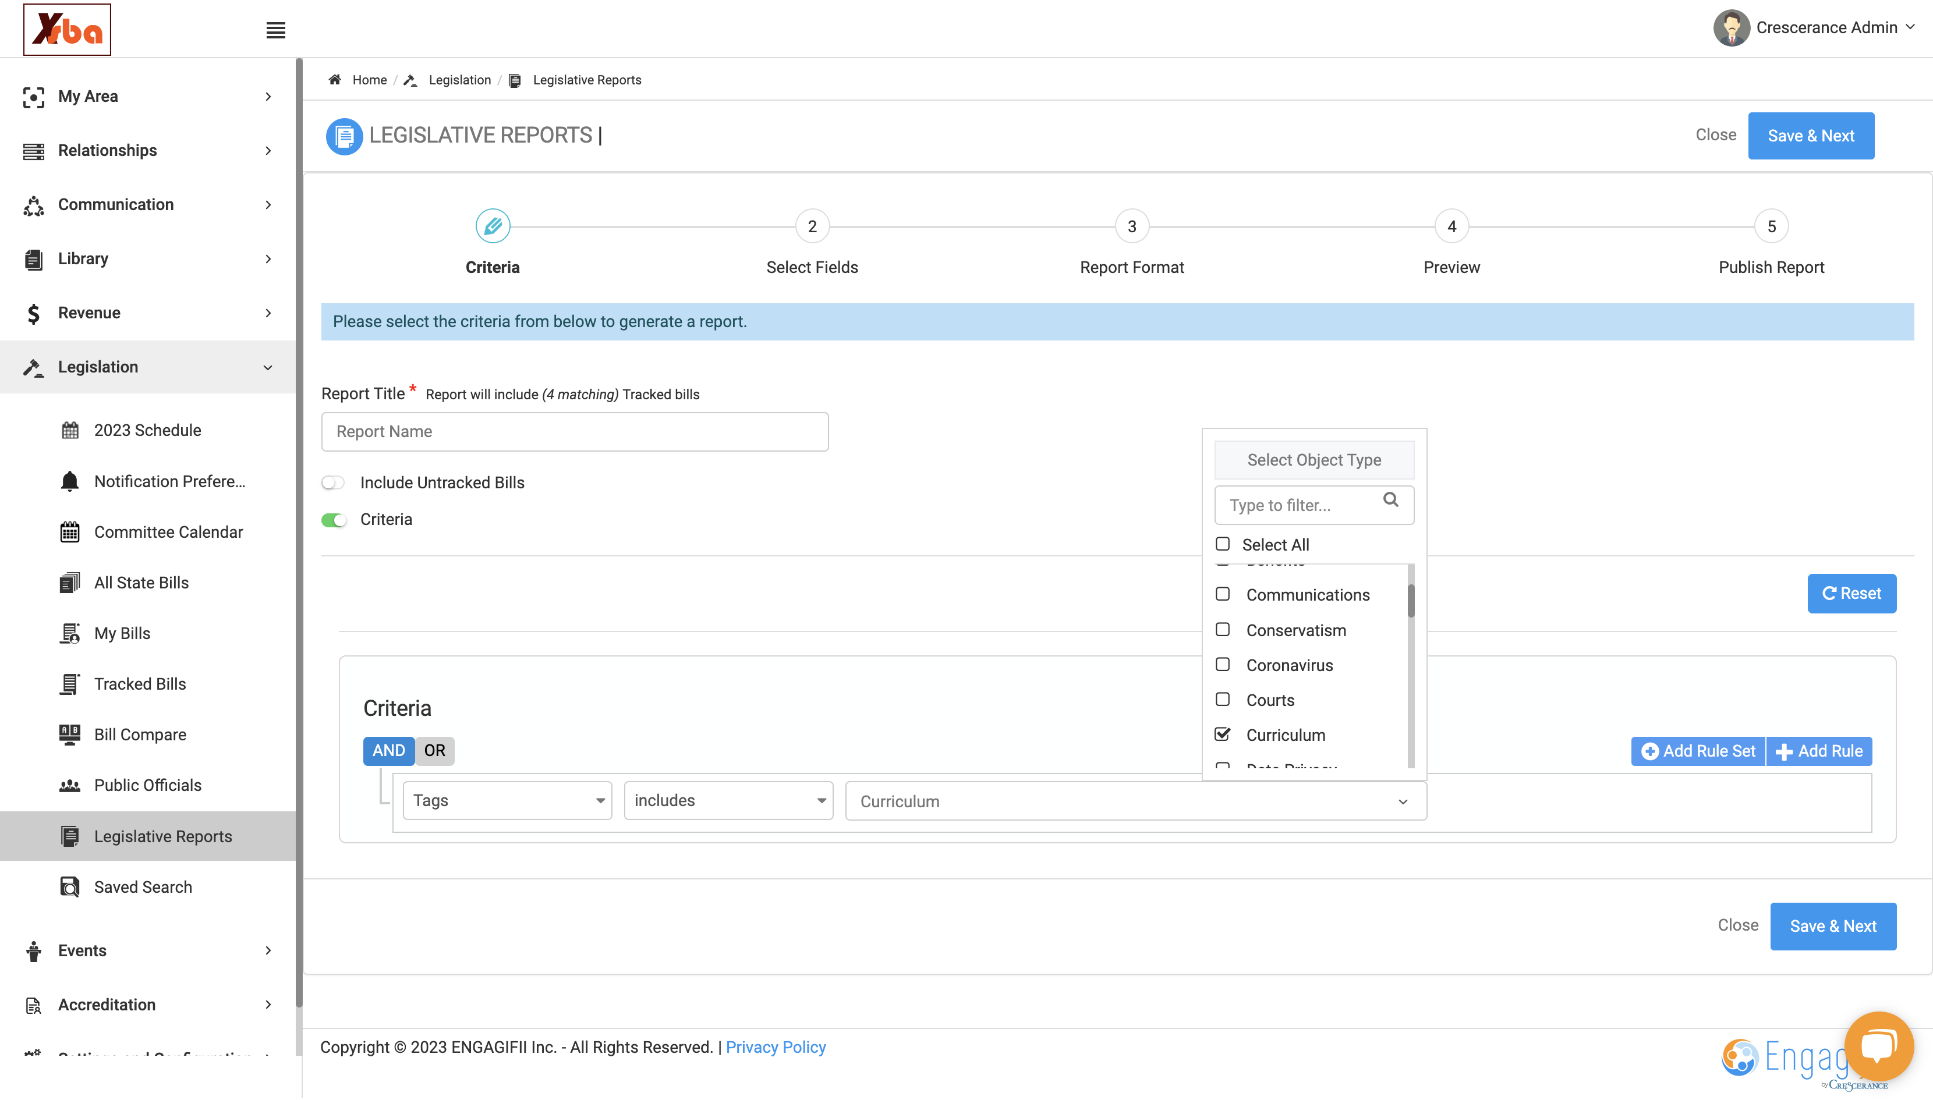Image resolution: width=1933 pixels, height=1100 pixels.
Task: Click the Notification Preferences bell icon
Action: click(x=69, y=481)
